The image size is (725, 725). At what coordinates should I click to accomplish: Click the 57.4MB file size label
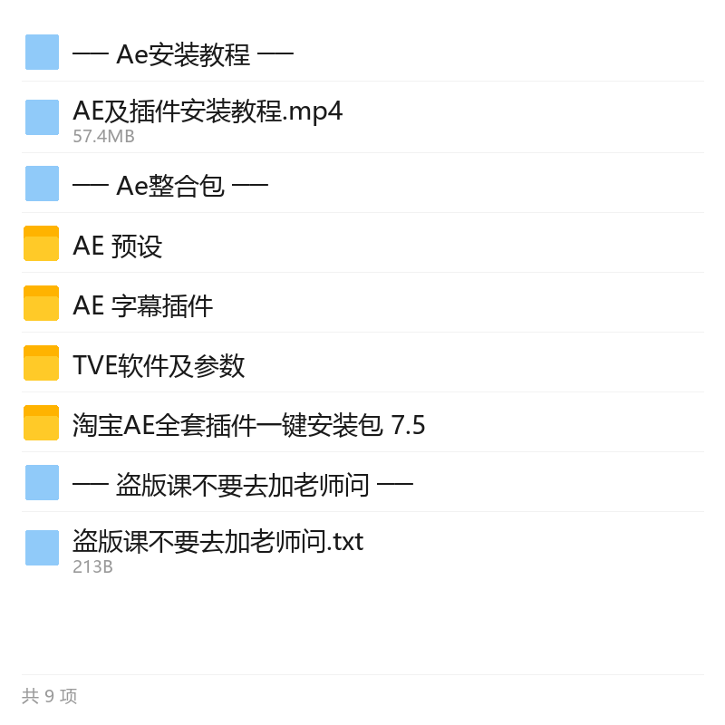pyautogui.click(x=103, y=137)
